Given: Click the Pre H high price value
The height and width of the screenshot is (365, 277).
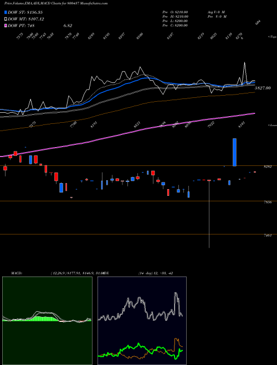Looking at the screenshot, I should coord(175,17).
